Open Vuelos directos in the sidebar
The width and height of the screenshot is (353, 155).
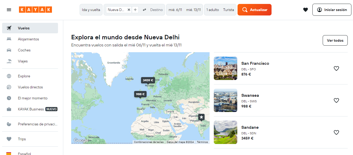pyautogui.click(x=30, y=87)
